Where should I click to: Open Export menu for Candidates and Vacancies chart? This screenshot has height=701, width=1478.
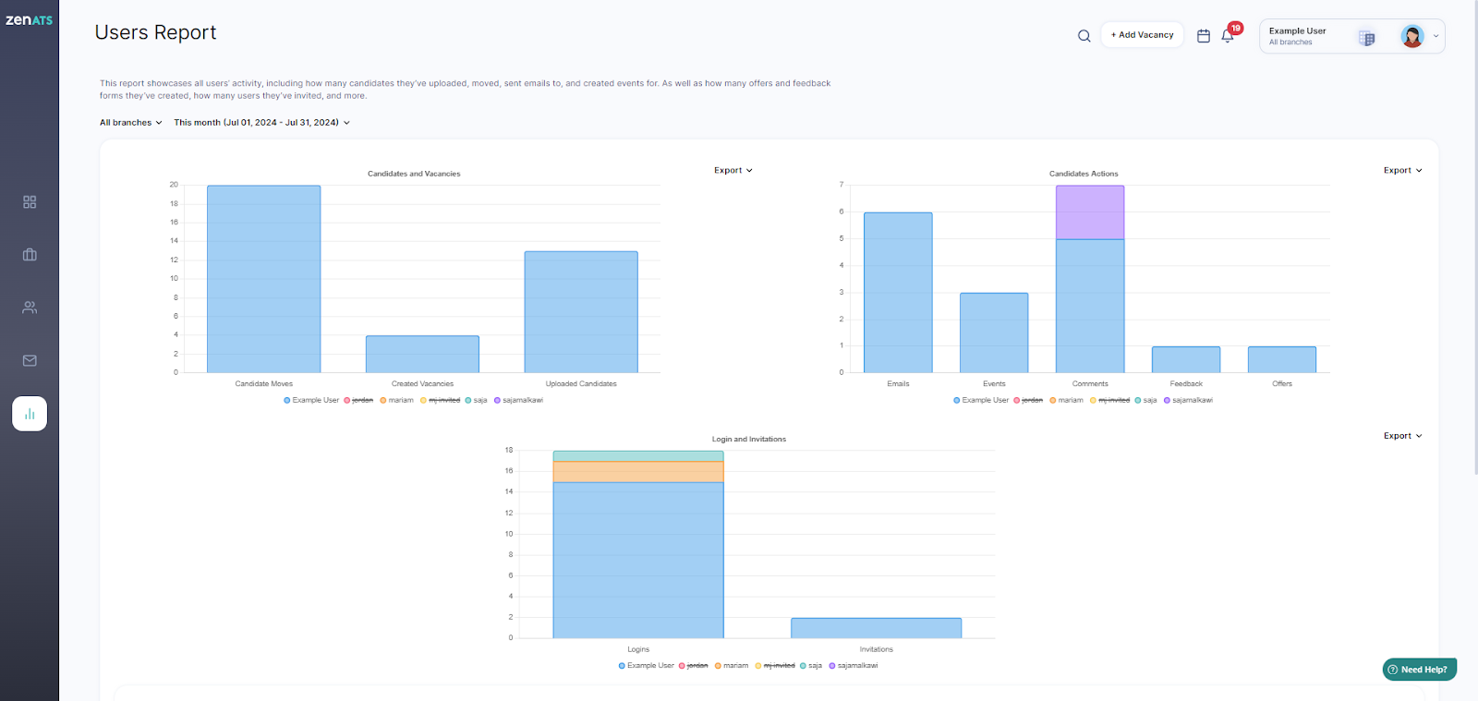tap(733, 171)
